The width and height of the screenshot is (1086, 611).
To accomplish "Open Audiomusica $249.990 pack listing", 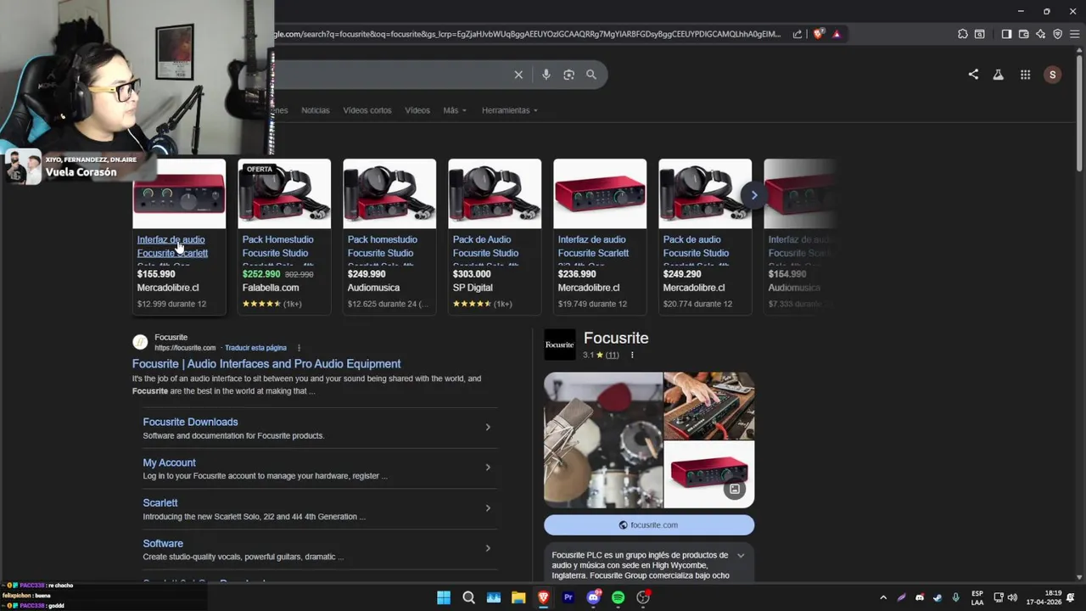I will click(x=389, y=237).
